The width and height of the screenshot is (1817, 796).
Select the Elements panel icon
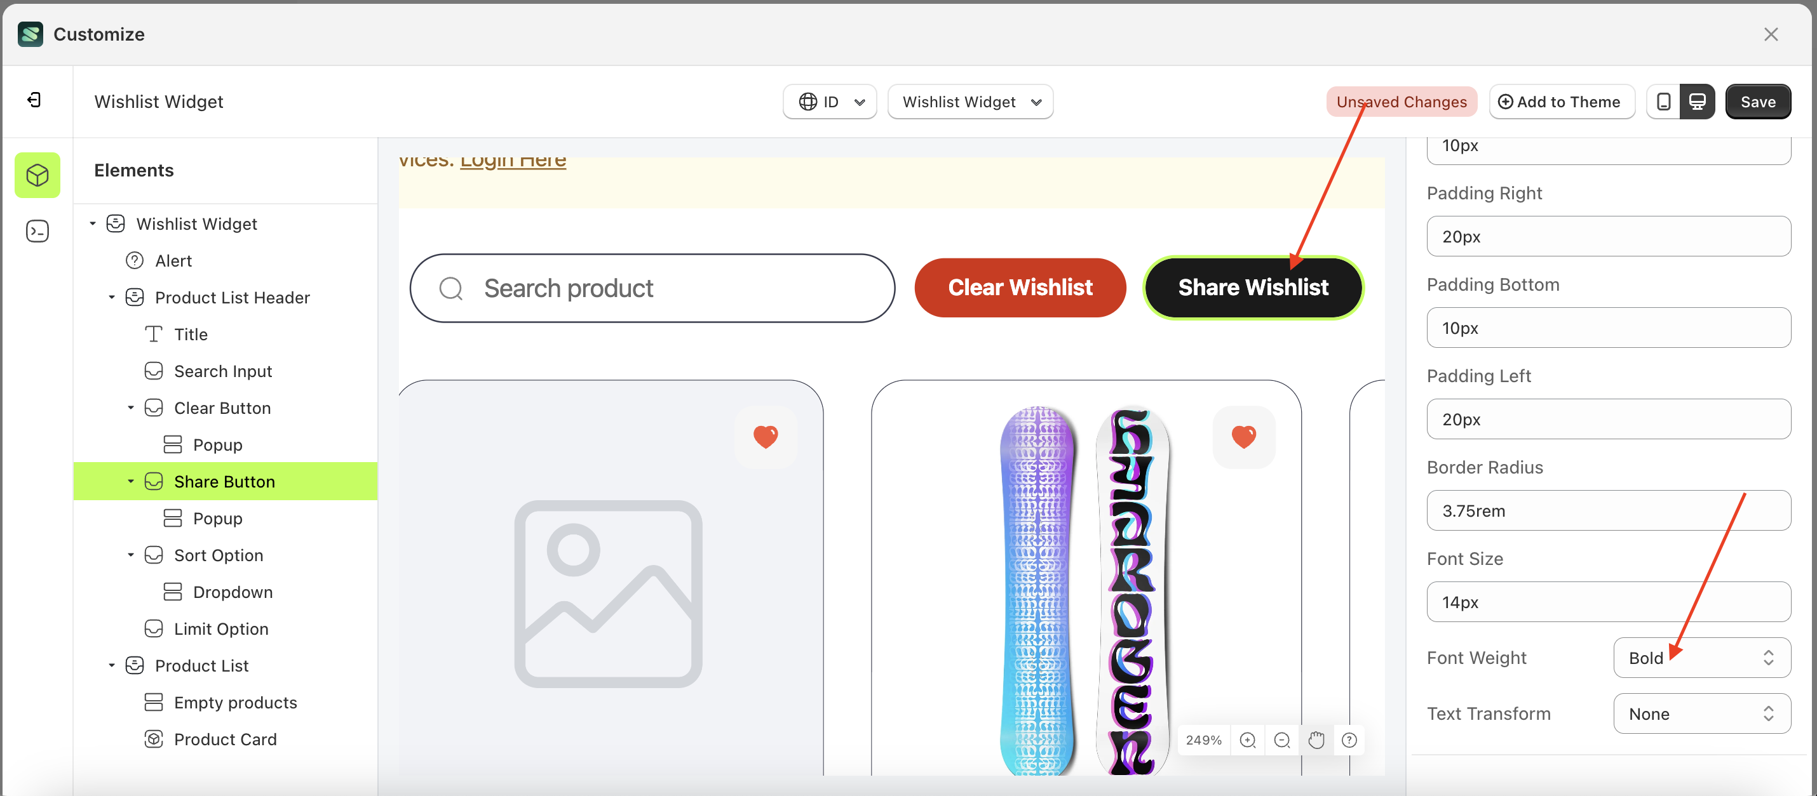37,175
